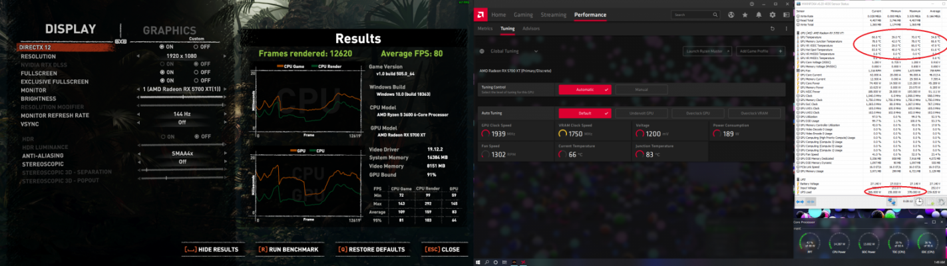Decrease Resolution with left arrow
The width and height of the screenshot is (947, 266).
point(138,56)
